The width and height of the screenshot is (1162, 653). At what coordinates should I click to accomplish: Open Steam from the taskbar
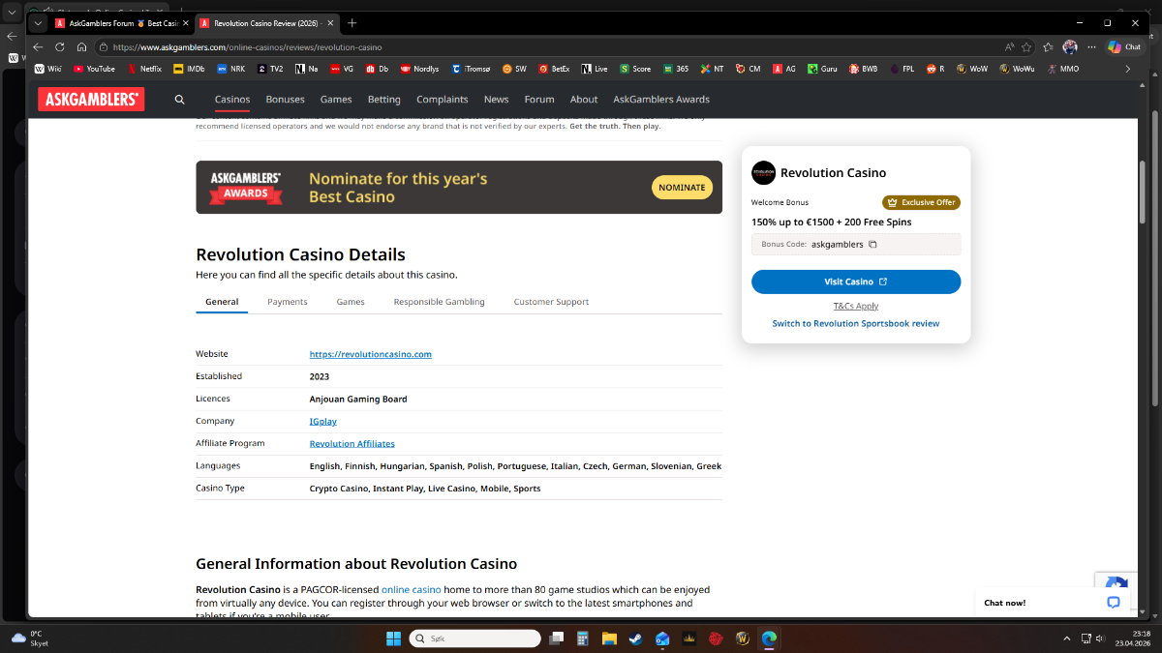[x=635, y=638]
